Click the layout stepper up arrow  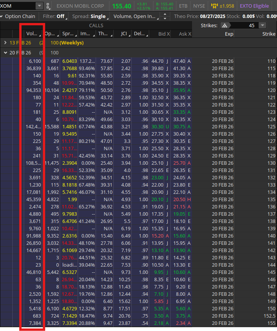pyautogui.click(x=165, y=14)
